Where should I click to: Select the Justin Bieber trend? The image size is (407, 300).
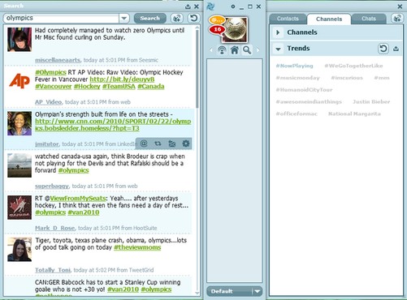[x=371, y=102]
